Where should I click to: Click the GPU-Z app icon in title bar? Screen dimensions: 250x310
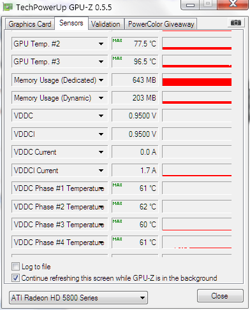point(8,7)
